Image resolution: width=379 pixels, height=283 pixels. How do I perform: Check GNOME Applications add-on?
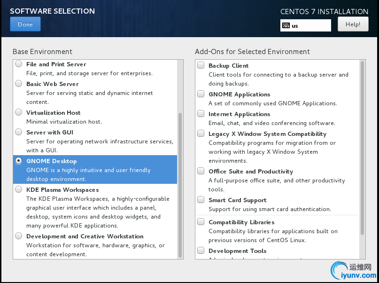[x=201, y=94]
